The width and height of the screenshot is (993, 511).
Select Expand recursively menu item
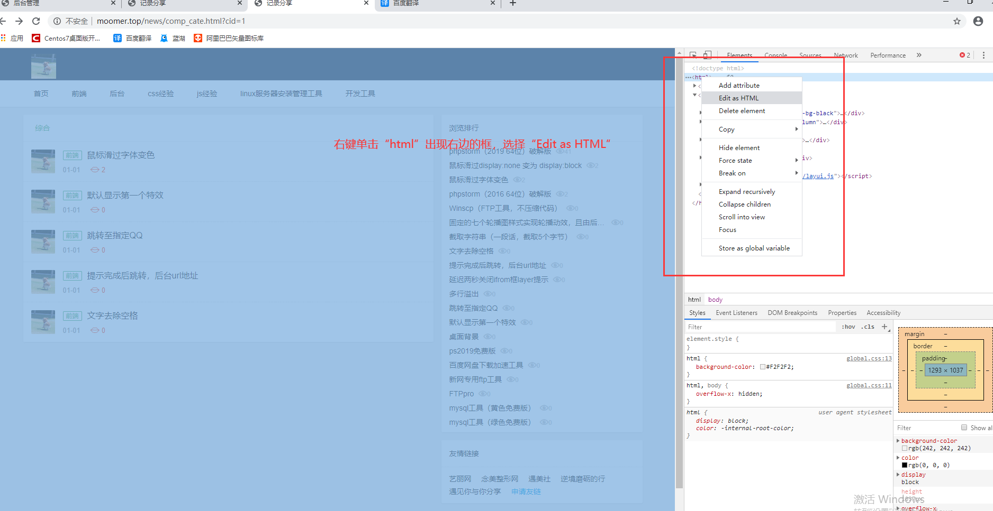(752, 192)
